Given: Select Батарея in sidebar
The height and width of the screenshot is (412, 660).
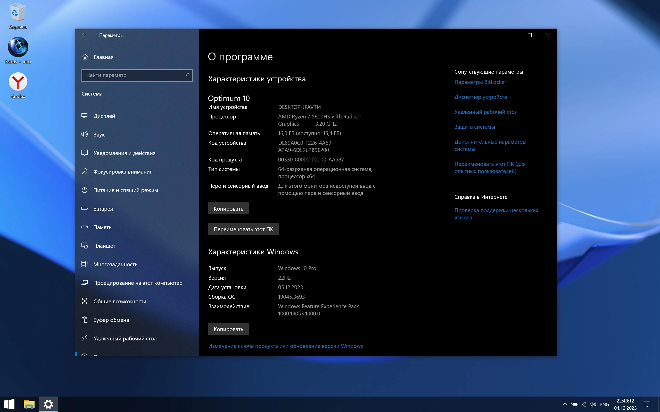Looking at the screenshot, I should click(x=103, y=209).
